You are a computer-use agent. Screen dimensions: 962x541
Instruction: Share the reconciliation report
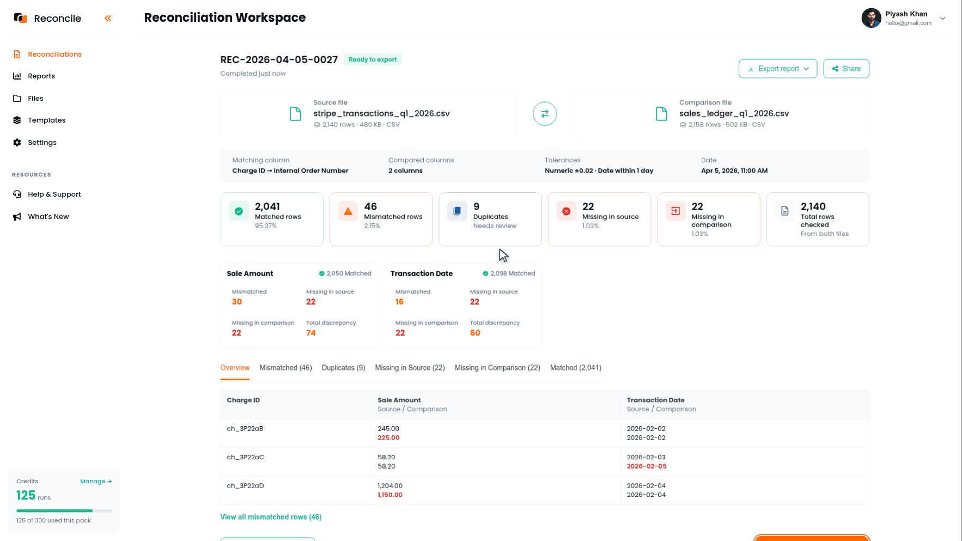click(846, 69)
